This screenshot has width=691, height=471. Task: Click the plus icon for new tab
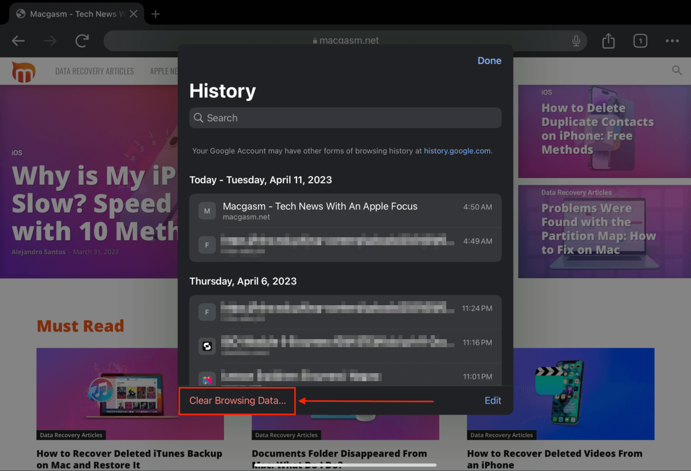155,14
